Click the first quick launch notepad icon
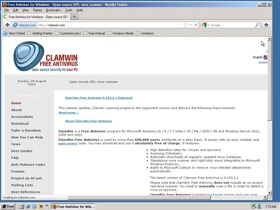280x210 pixels. [x=22, y=206]
